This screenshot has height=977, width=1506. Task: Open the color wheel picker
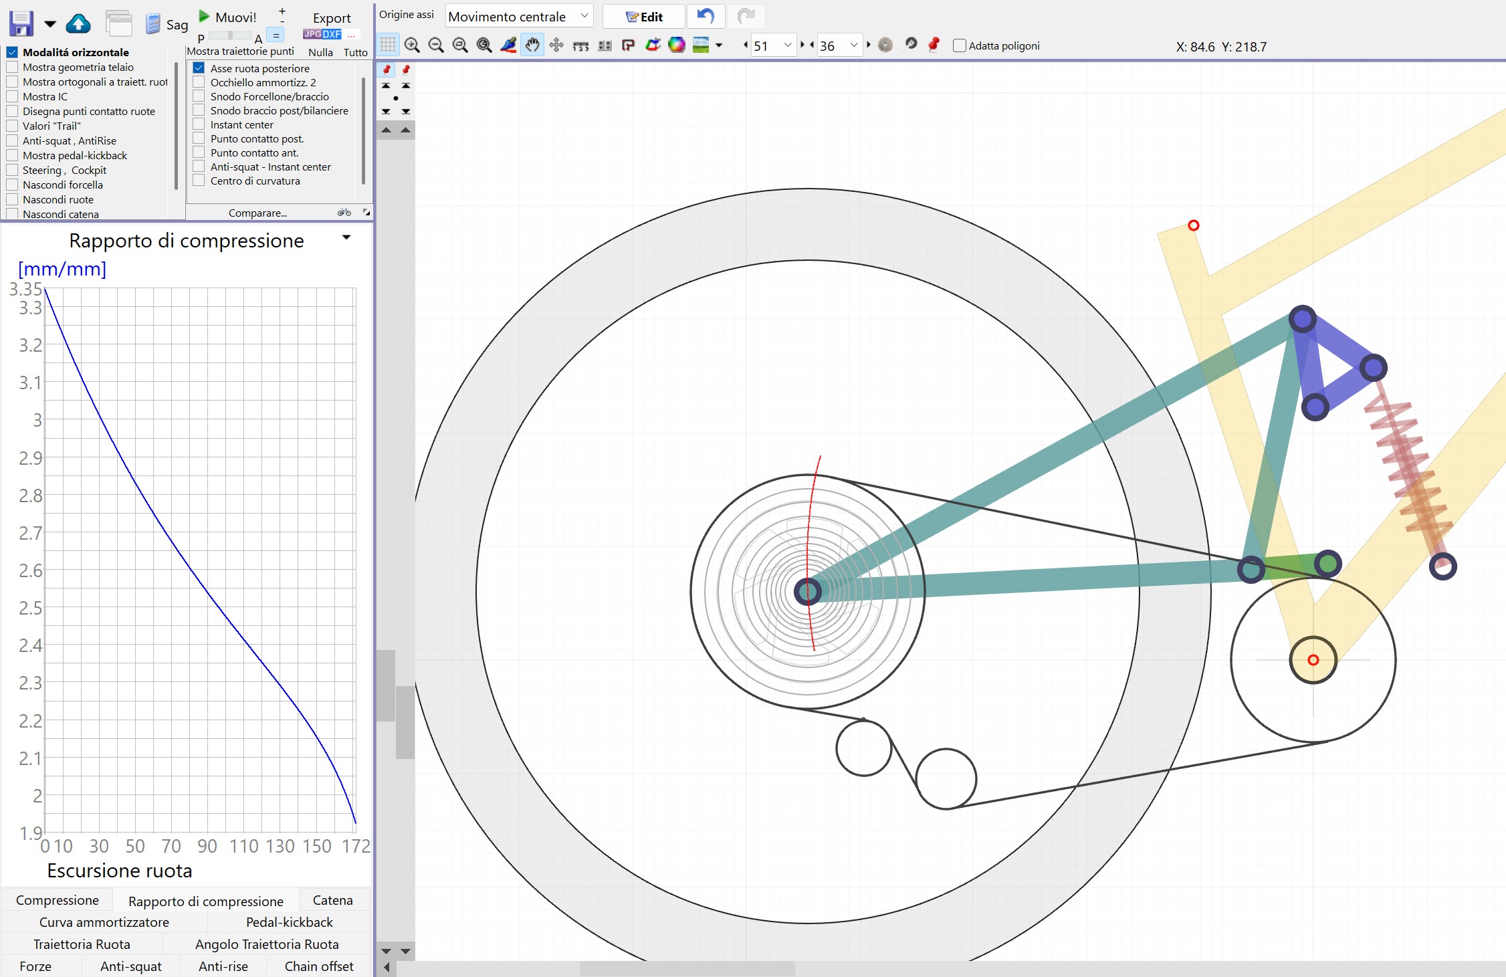click(x=677, y=45)
